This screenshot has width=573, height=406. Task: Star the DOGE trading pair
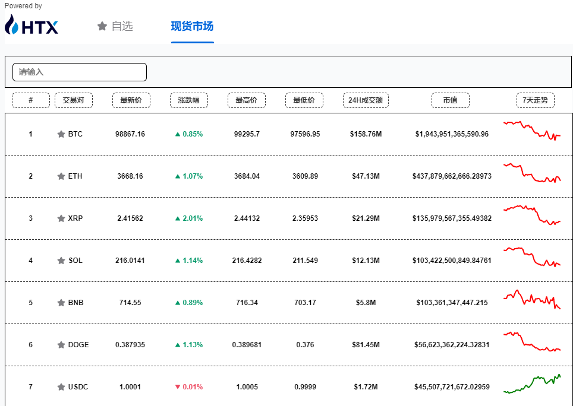pos(61,345)
